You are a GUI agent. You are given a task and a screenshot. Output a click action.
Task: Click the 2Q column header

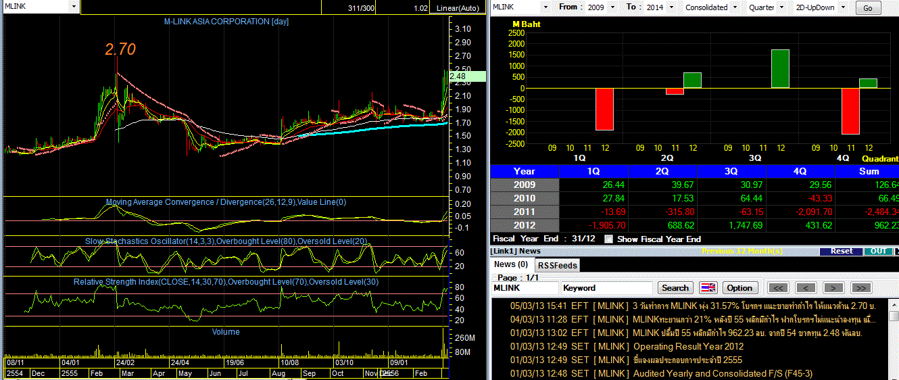pos(662,171)
